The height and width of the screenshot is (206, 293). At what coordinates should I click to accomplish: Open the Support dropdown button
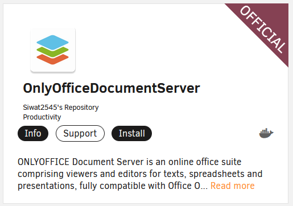point(80,133)
